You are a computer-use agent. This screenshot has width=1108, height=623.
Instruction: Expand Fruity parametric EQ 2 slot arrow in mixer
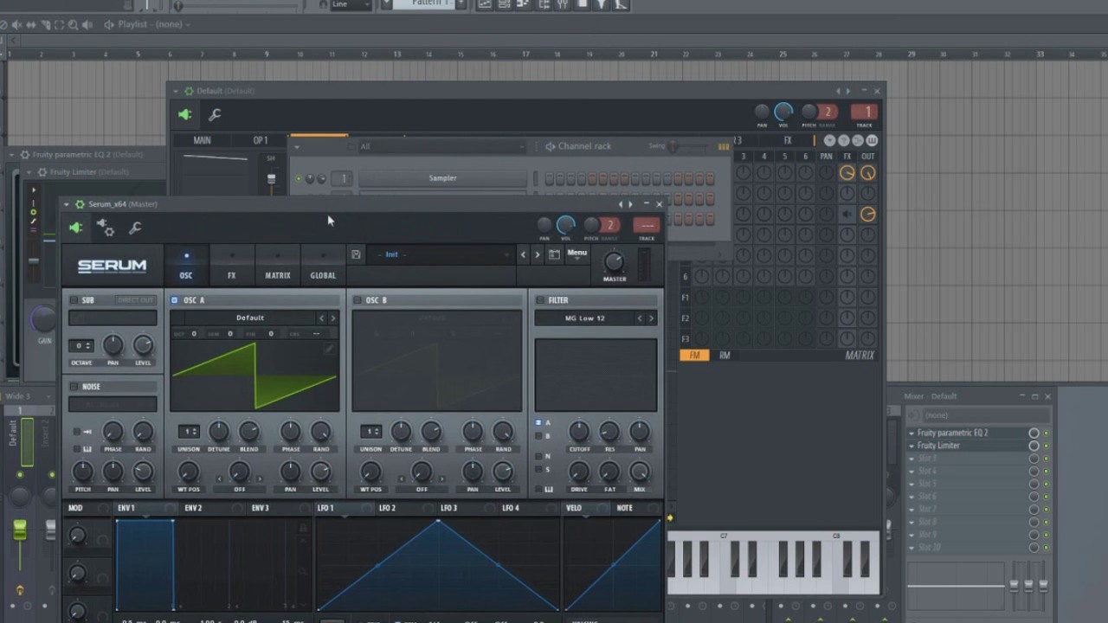(912, 433)
